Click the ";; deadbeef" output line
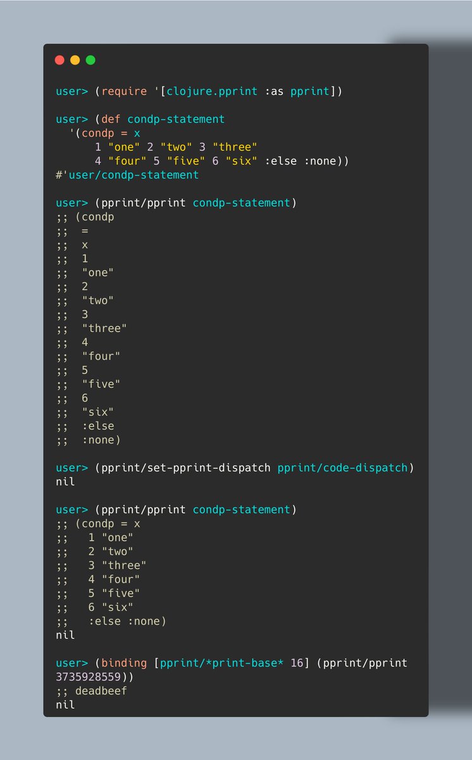 pyautogui.click(x=91, y=690)
